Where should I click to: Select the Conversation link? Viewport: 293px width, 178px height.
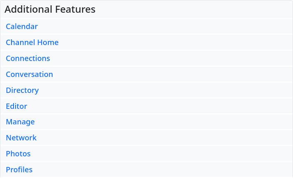(29, 74)
